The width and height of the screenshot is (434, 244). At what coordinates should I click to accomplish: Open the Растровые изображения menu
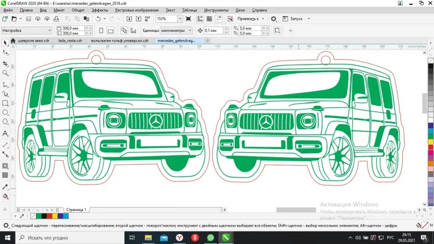pos(137,10)
